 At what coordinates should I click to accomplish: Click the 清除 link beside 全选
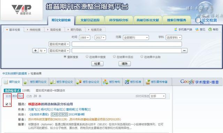pyautogui.click(x=14, y=96)
